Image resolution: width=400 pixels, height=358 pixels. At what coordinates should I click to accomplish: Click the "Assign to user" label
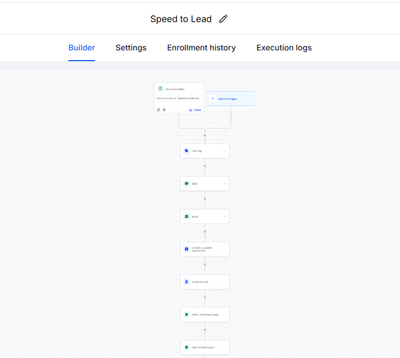[200, 282]
